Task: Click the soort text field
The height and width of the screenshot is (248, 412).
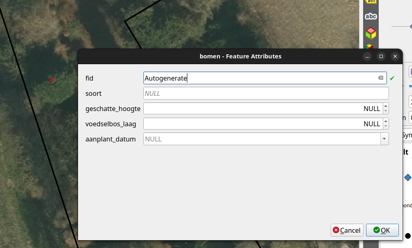Action: [x=265, y=93]
